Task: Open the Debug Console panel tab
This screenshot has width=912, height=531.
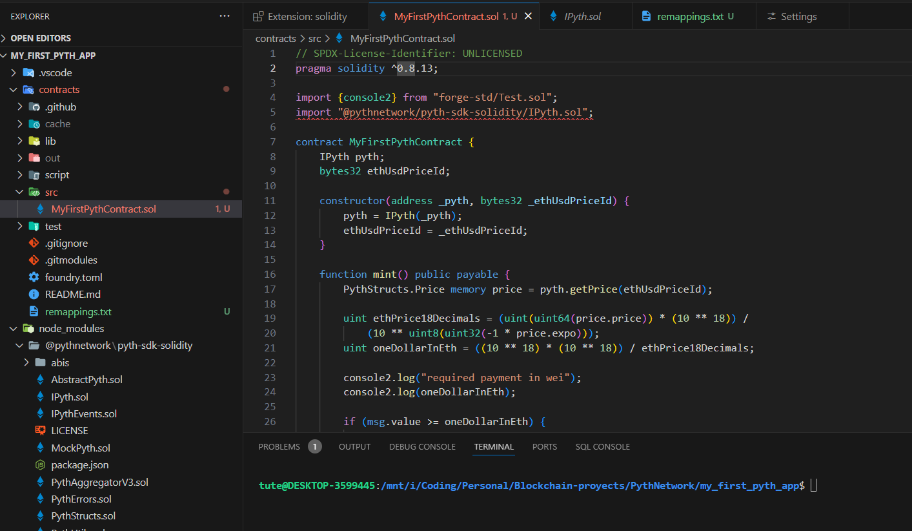Action: click(422, 446)
